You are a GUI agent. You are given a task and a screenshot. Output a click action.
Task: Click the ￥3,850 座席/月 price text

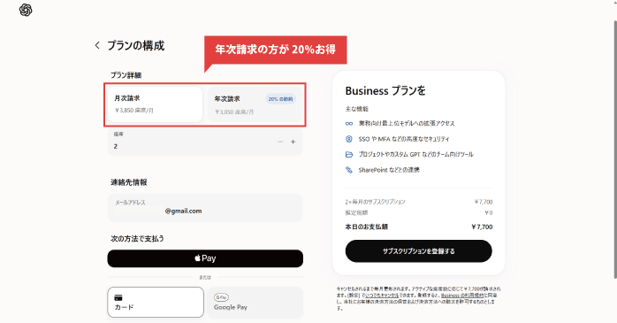click(x=134, y=111)
